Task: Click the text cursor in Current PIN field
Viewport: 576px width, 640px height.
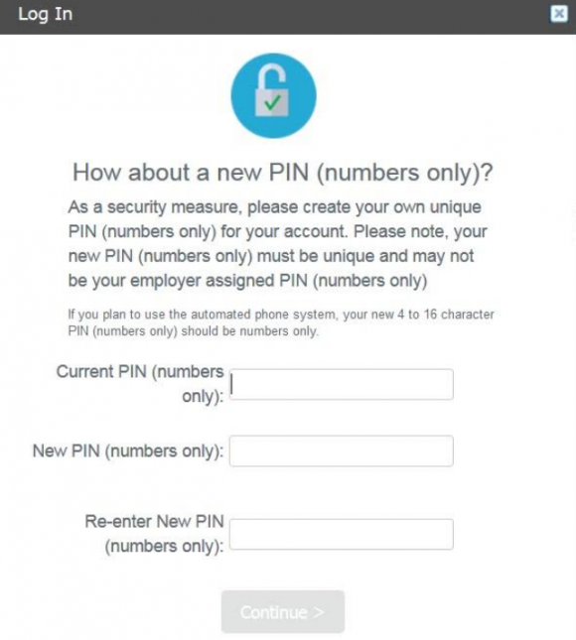Action: click(x=232, y=384)
